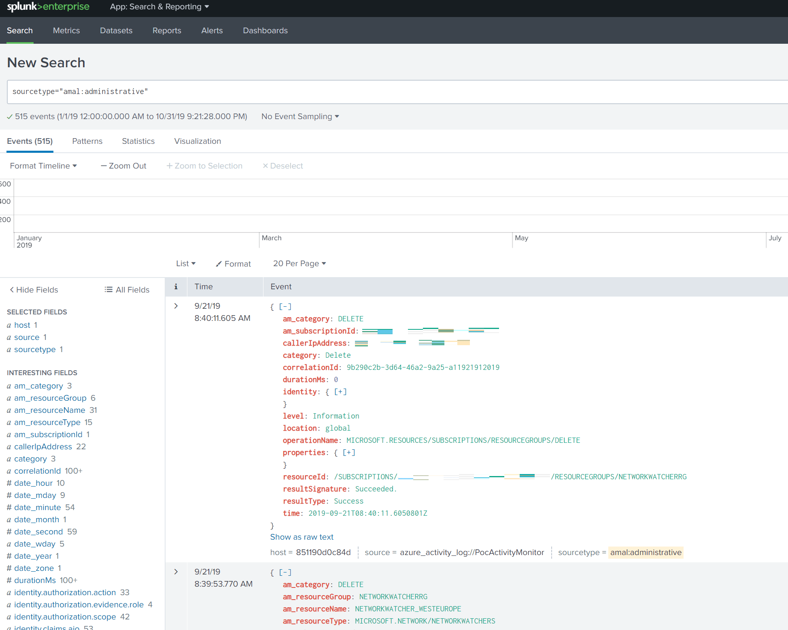
Task: Open the durationMs field in sidebar
Action: click(x=35, y=580)
